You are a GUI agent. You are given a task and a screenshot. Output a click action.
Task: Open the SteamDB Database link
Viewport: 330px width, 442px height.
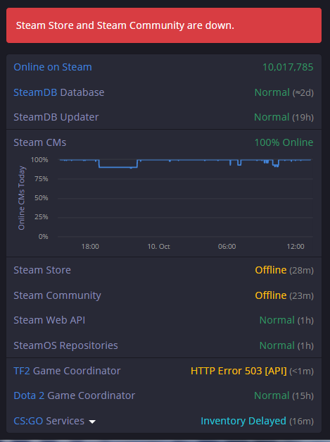tap(35, 92)
